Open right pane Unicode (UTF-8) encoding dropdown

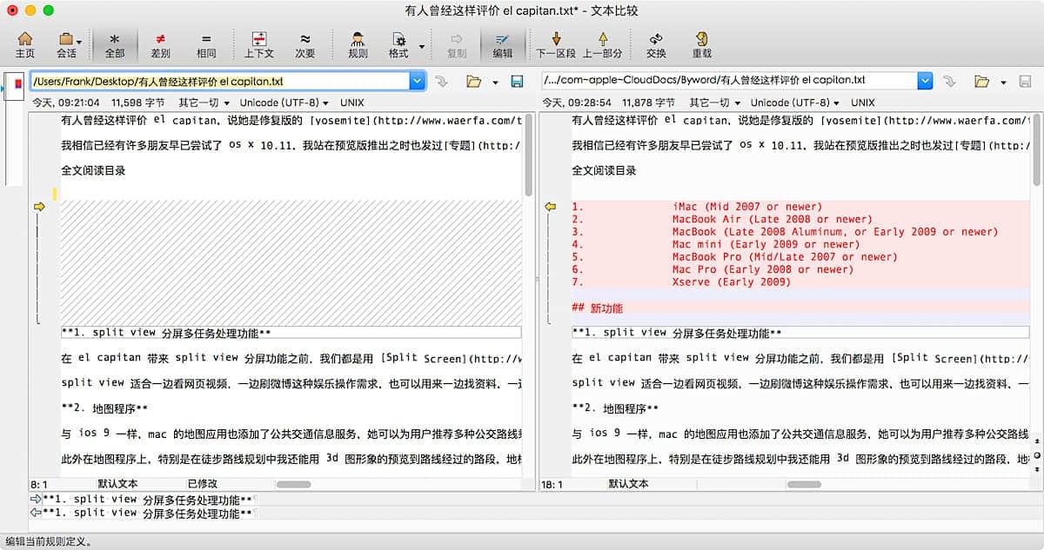click(795, 103)
